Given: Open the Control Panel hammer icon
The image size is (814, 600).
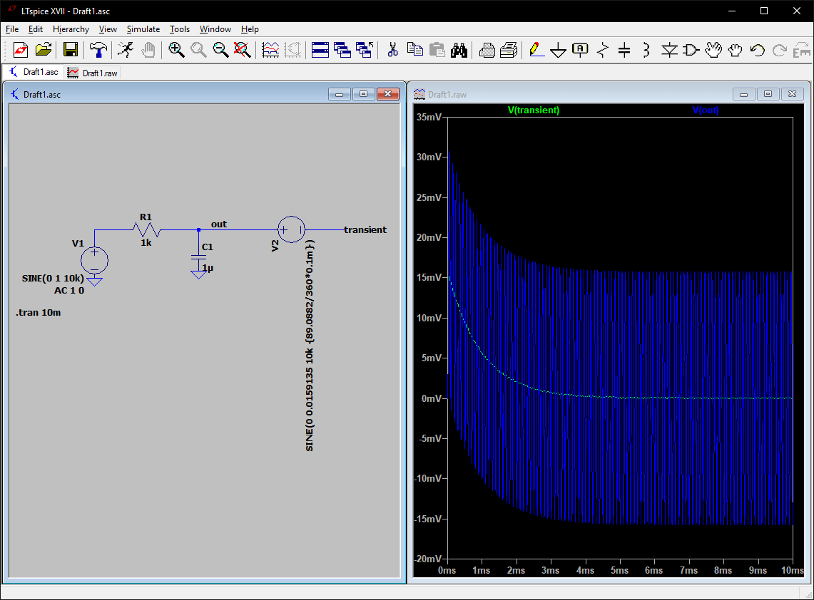Looking at the screenshot, I should [99, 50].
